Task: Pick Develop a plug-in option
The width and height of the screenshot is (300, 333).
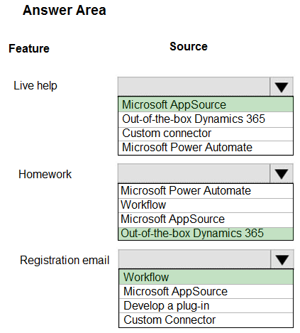Action: [206, 305]
